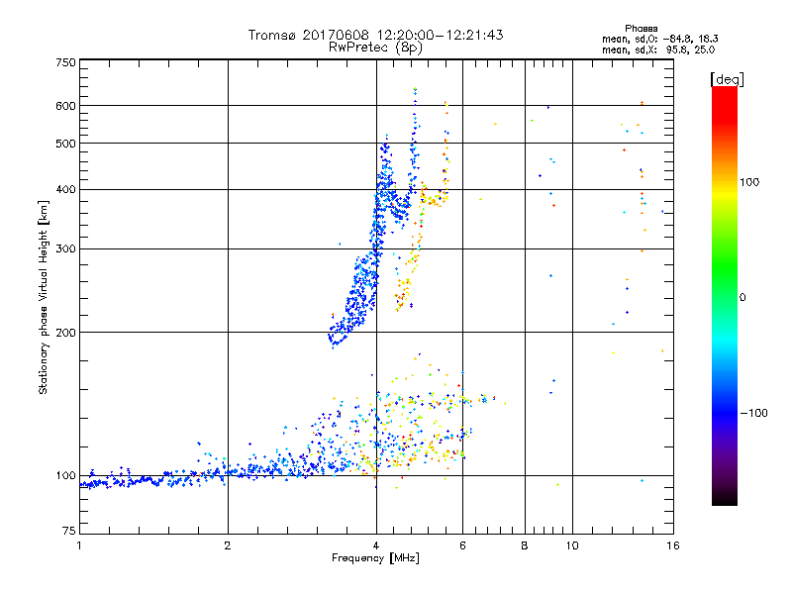Click the x-axis '4' tick label

376,545
